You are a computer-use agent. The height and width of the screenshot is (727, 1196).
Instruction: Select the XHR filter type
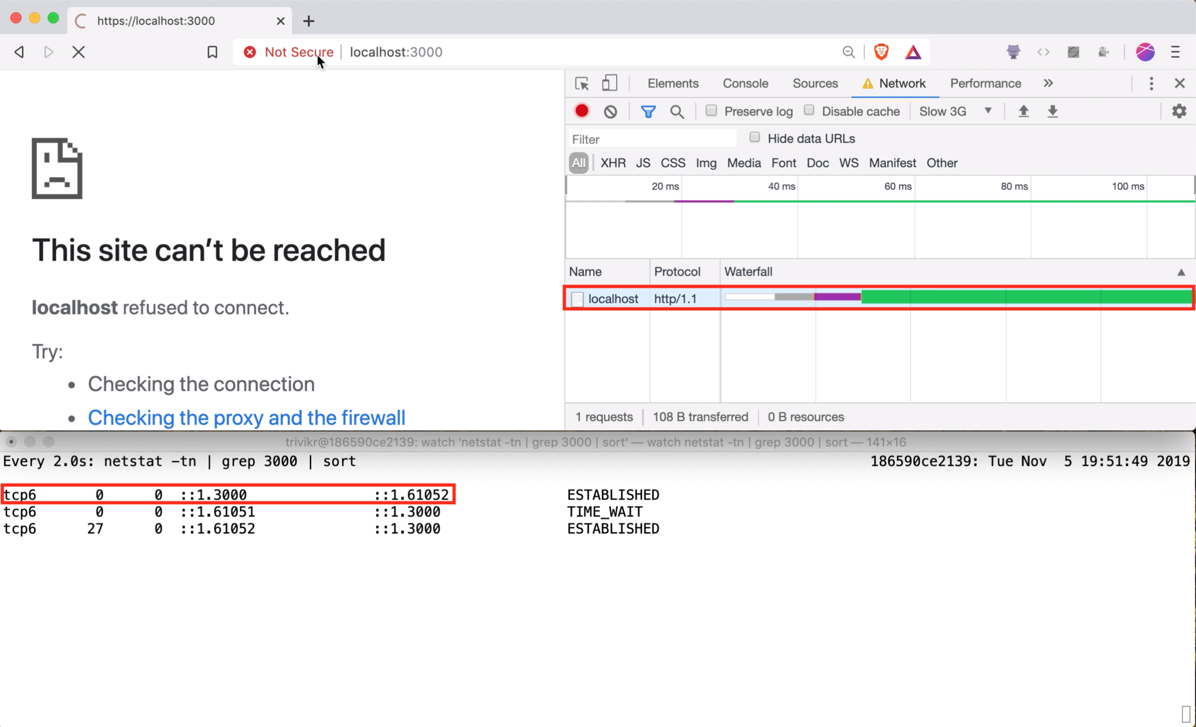click(x=613, y=163)
